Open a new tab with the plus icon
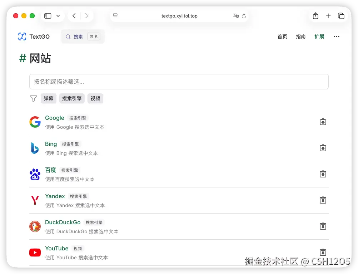This screenshot has height=274, width=358. [x=328, y=16]
